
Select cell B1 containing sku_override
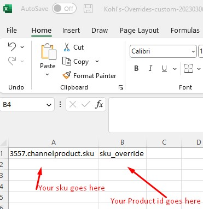122,153
